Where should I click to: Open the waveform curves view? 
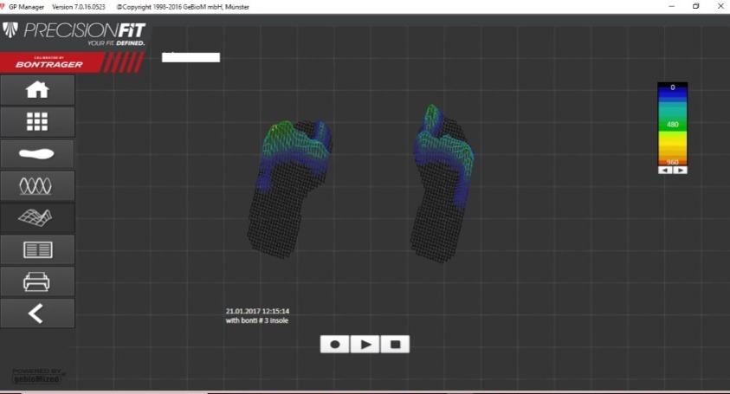[x=37, y=185]
